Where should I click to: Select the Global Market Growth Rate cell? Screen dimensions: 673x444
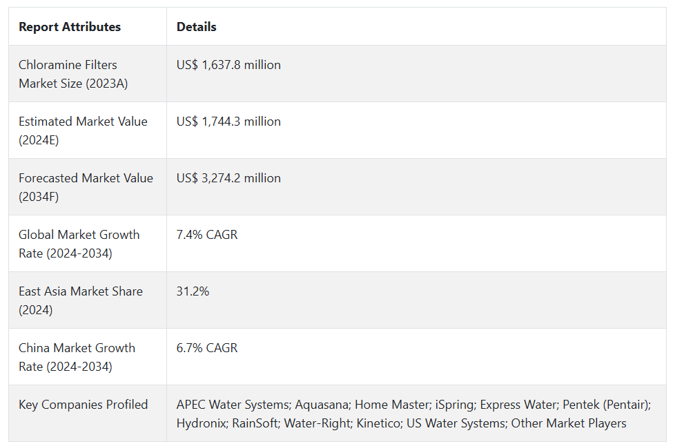pos(88,244)
